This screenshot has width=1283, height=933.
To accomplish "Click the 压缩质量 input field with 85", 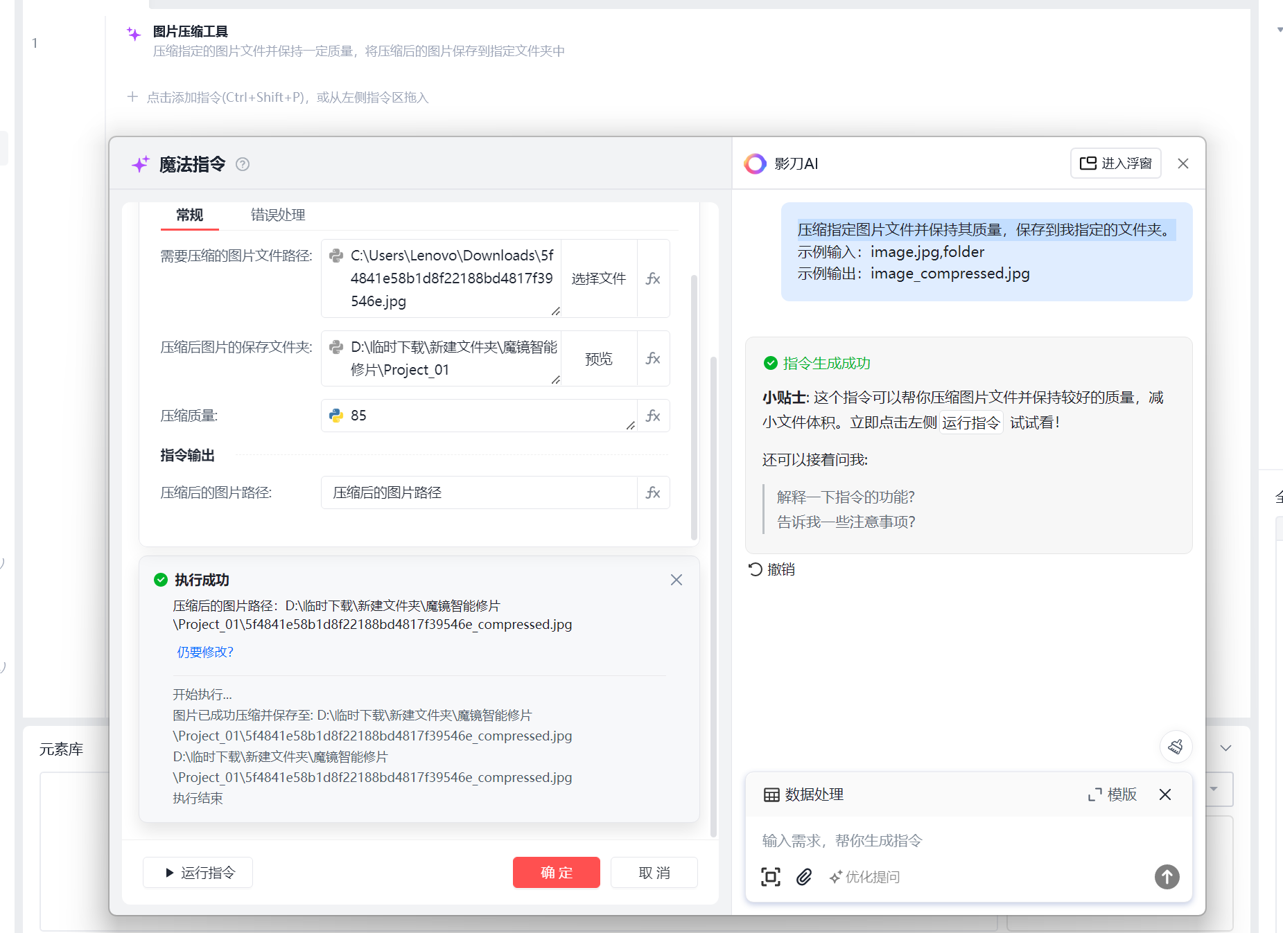I will click(478, 416).
